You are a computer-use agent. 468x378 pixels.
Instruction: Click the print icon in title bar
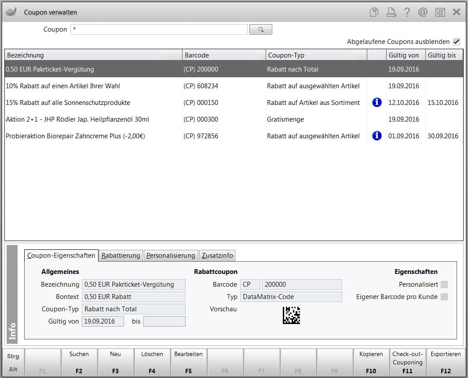(391, 12)
